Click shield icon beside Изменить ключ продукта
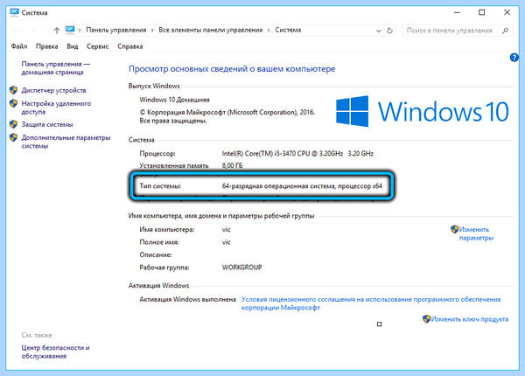The height and width of the screenshot is (376, 525). click(x=426, y=319)
